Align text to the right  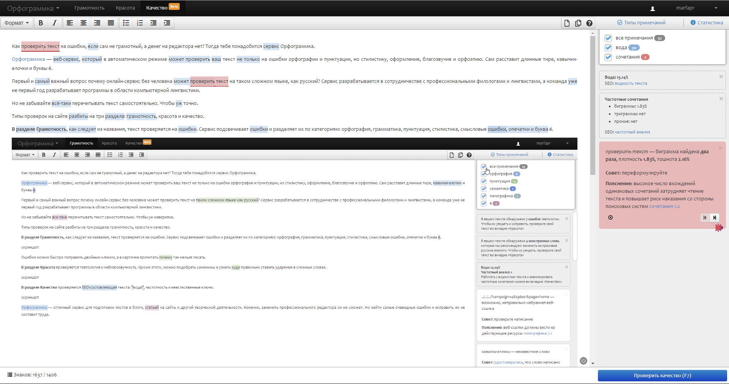tap(97, 23)
